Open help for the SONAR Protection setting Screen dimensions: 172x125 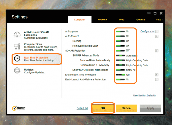point(157,51)
